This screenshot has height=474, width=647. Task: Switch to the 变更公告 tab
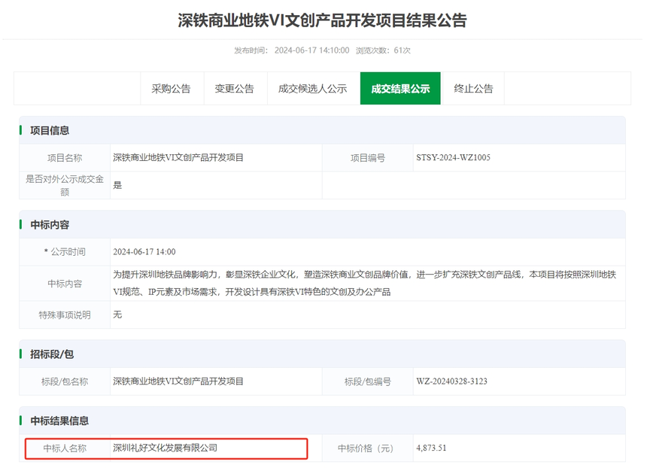[235, 88]
